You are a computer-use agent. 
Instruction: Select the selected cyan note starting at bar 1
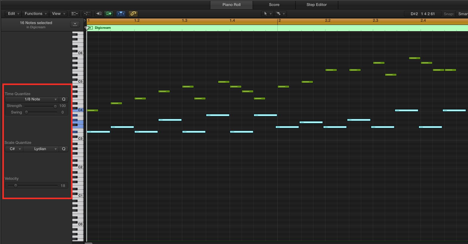[98, 132]
